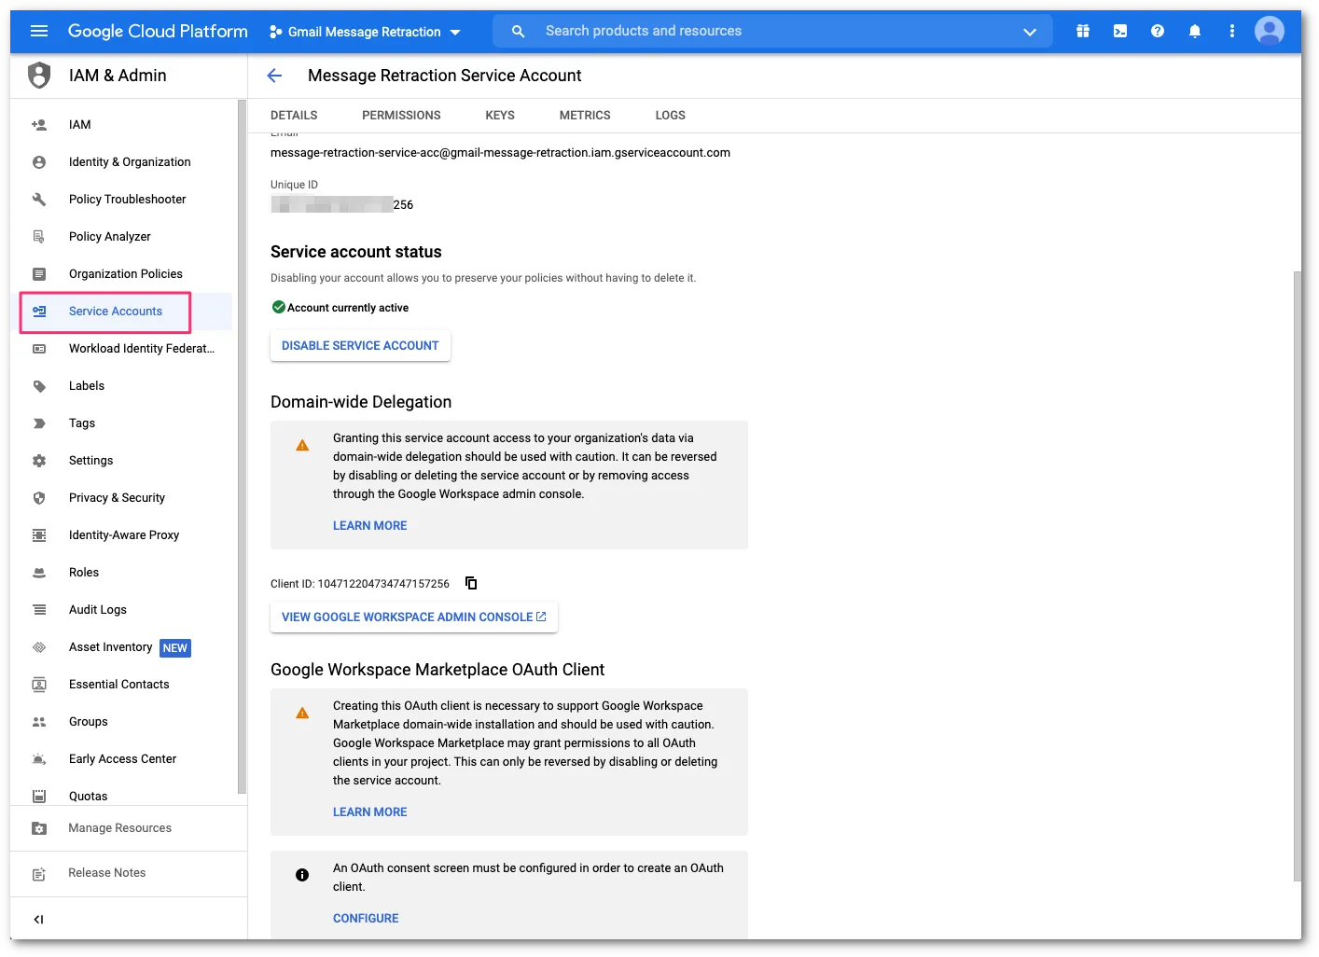Copy the Client ID using the copy icon
Screen dimensions: 1319x957
pyautogui.click(x=471, y=582)
